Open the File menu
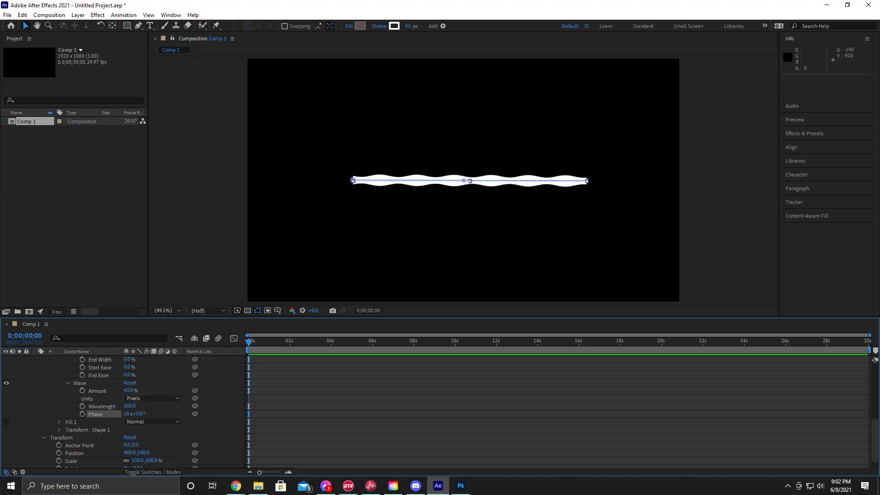Image resolution: width=880 pixels, height=495 pixels. pyautogui.click(x=7, y=15)
